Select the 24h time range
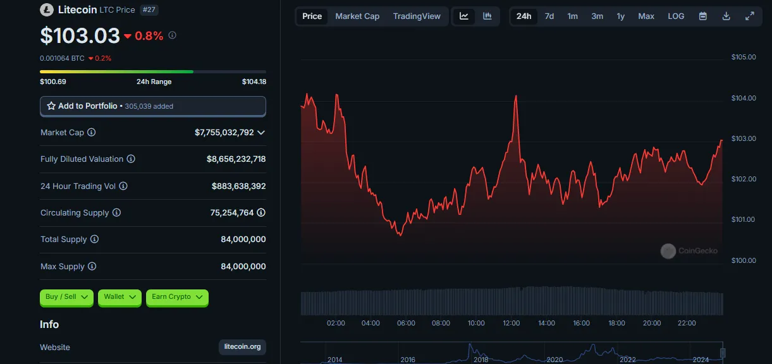The image size is (772, 364). 524,16
